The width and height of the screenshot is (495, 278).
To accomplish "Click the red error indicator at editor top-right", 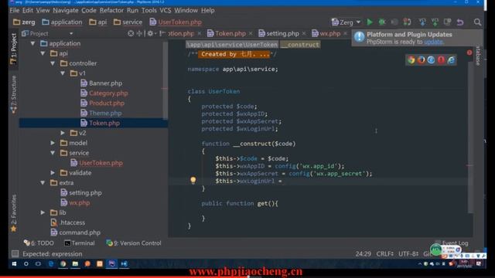I will (469, 53).
